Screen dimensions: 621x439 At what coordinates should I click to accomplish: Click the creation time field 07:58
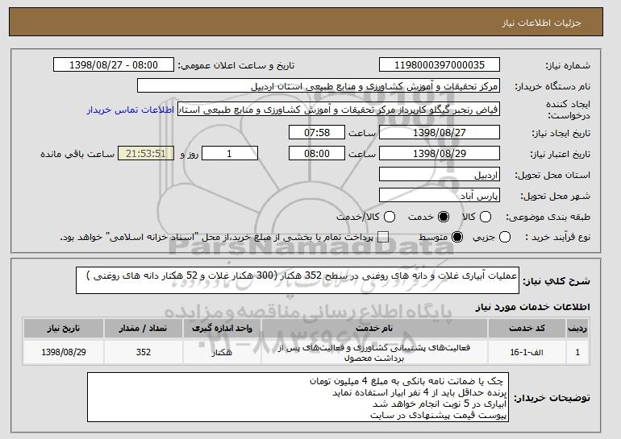317,132
